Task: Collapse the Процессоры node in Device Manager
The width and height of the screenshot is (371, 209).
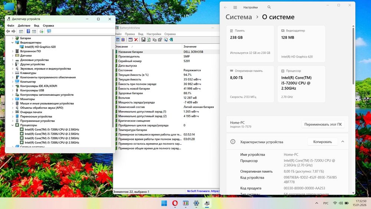Action: pyautogui.click(x=13, y=125)
